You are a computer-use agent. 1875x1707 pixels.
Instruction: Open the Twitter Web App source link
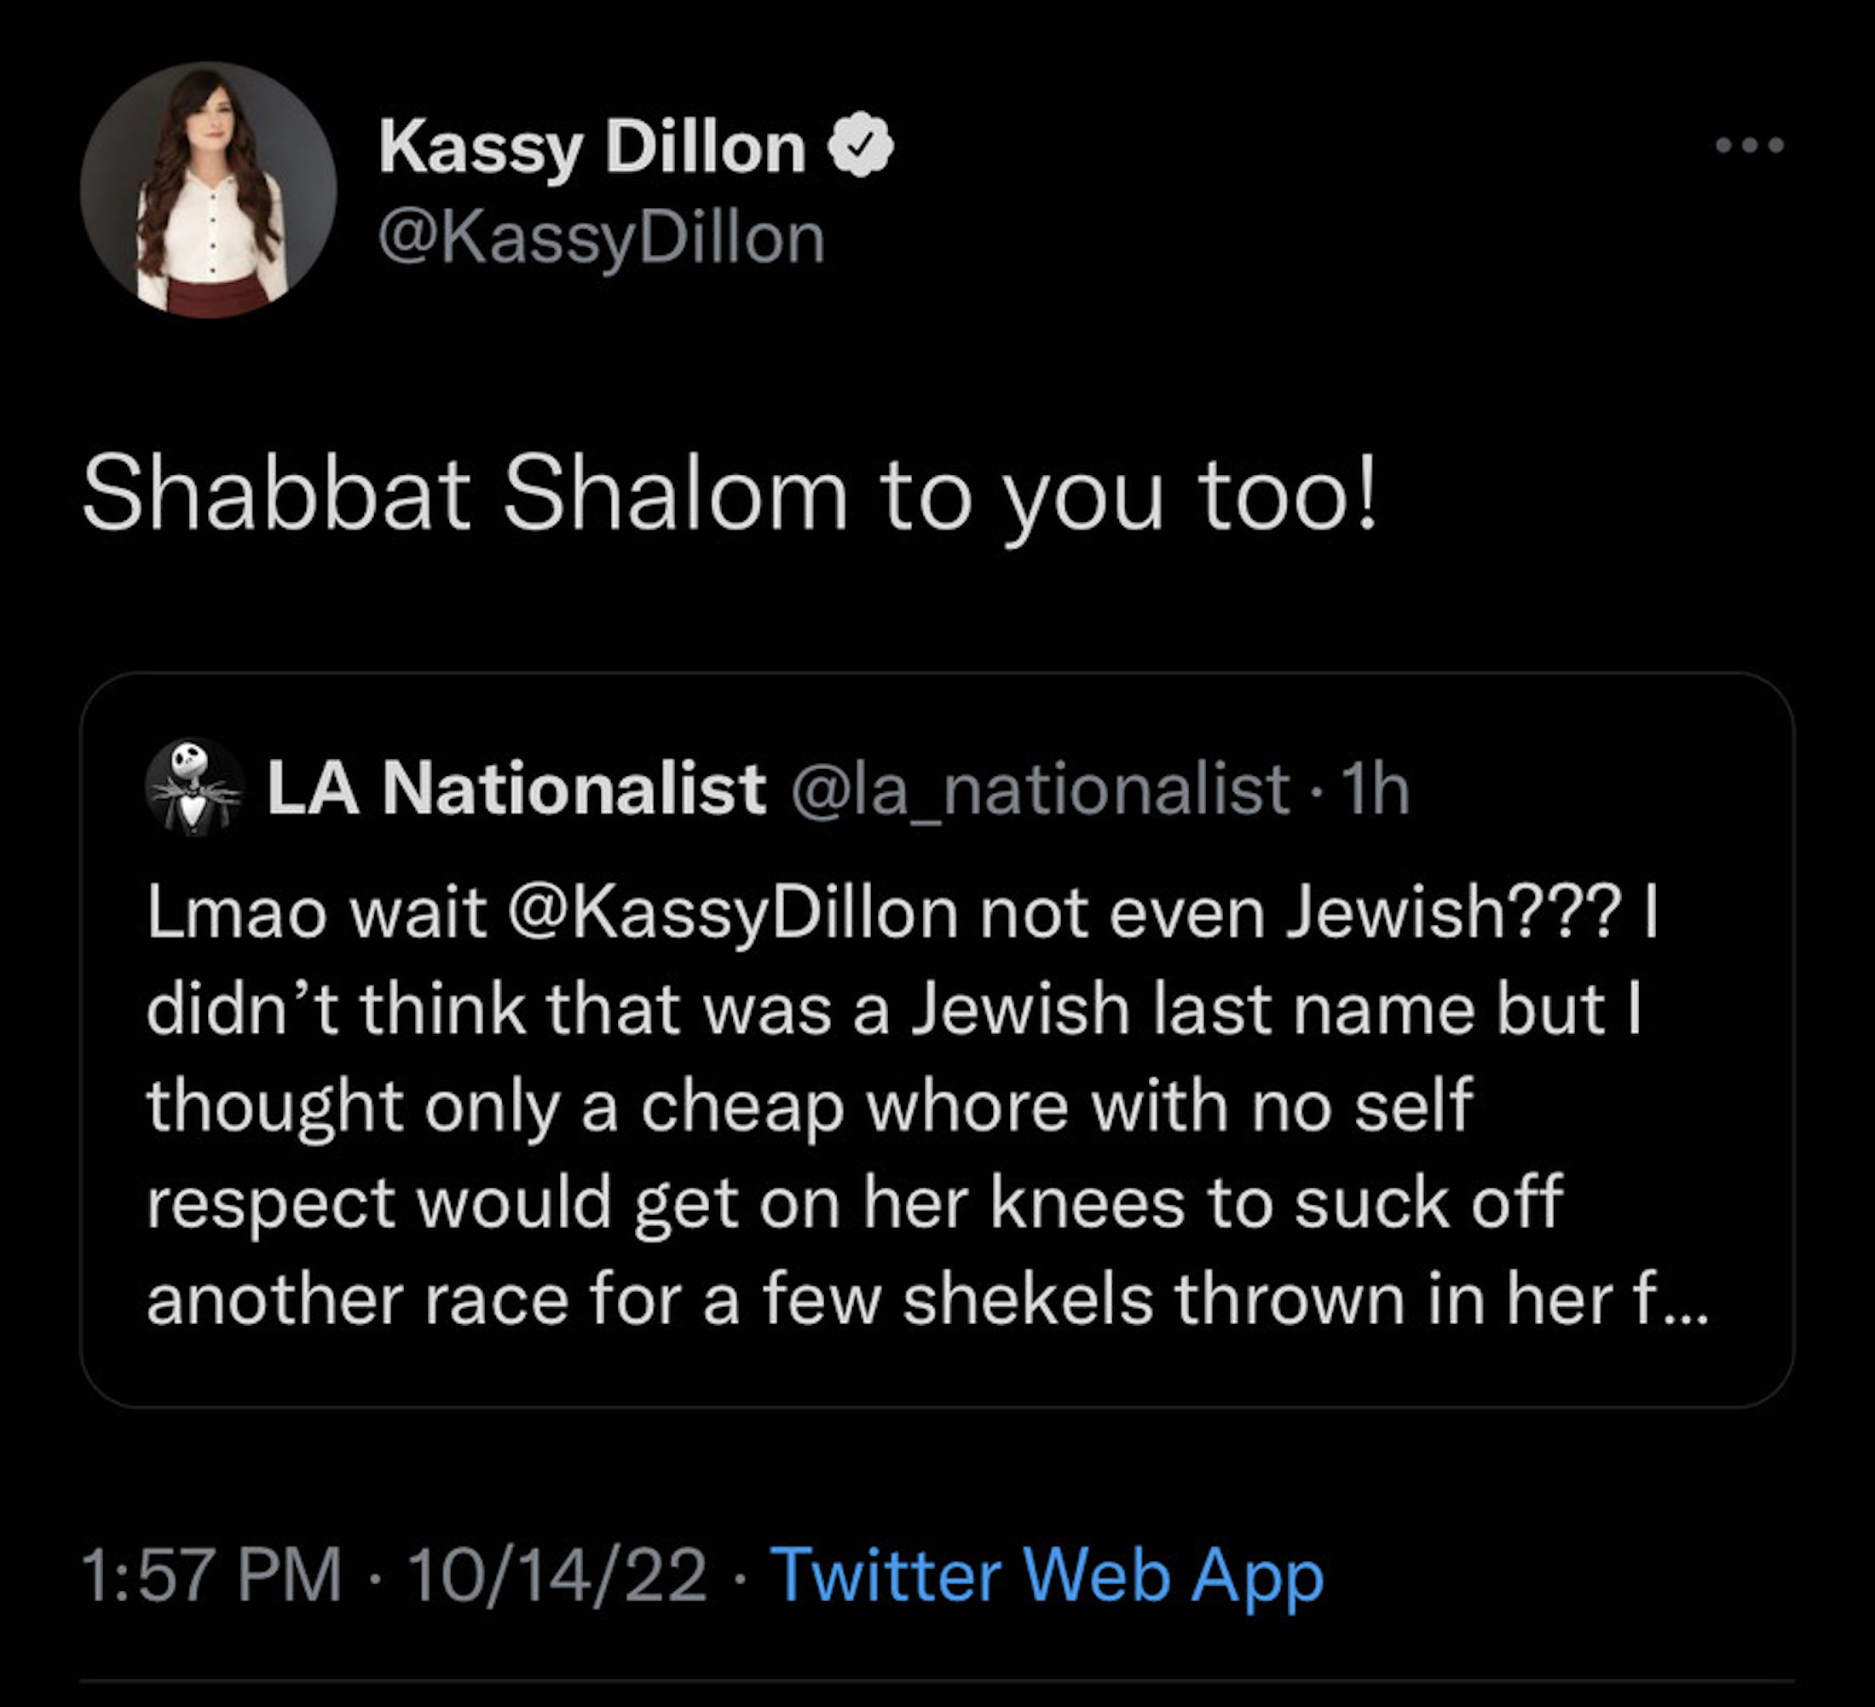coord(1047,1575)
